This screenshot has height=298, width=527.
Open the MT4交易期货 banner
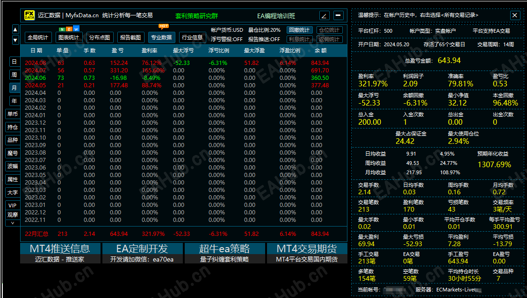click(307, 253)
